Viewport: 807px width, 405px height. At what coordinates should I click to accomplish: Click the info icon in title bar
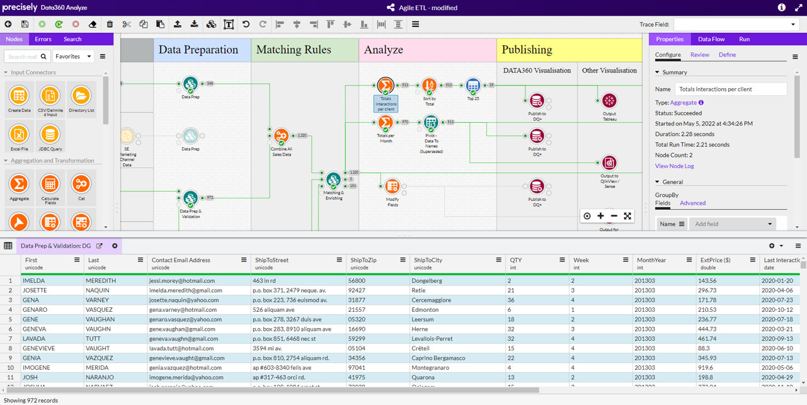point(781,8)
